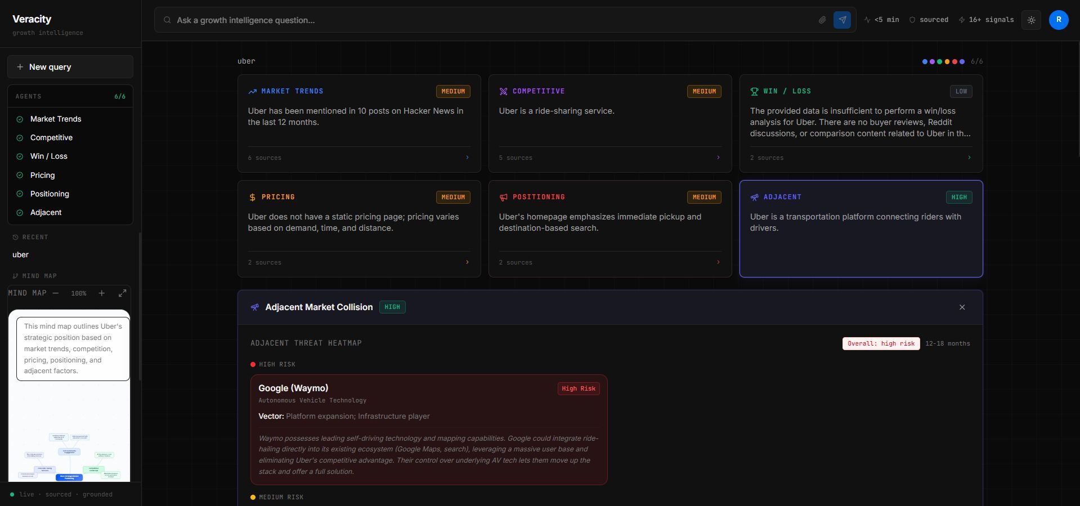
Task: Open the Positioning card title
Action: tap(539, 197)
